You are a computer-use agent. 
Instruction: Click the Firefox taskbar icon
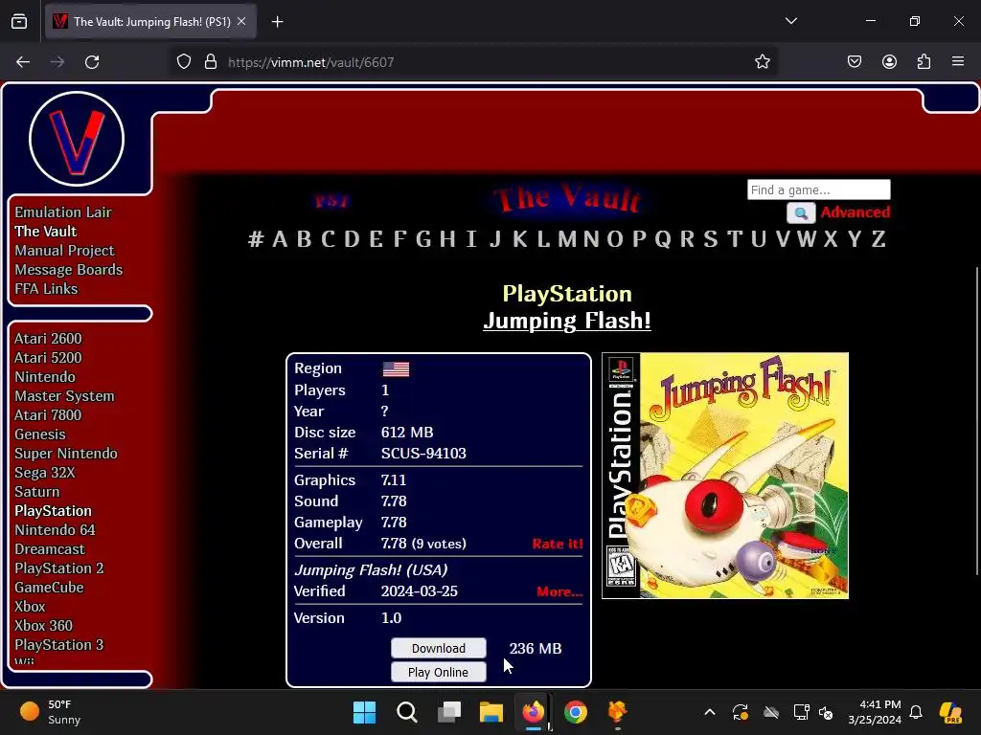(x=533, y=712)
